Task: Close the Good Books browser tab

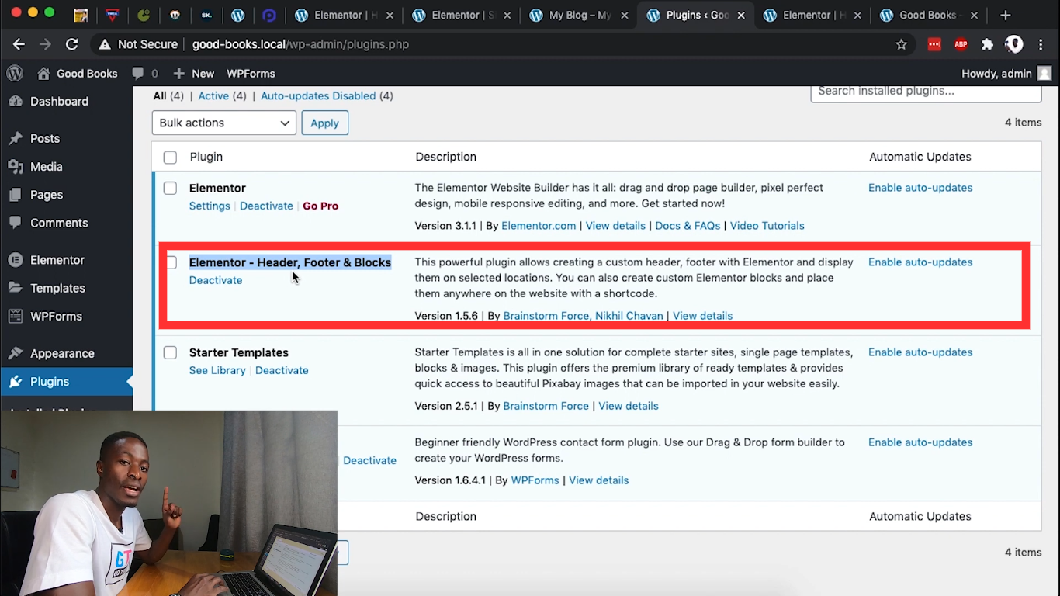Action: [972, 15]
